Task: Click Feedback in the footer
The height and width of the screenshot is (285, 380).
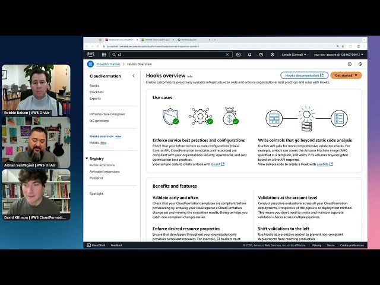Action: tap(116, 245)
